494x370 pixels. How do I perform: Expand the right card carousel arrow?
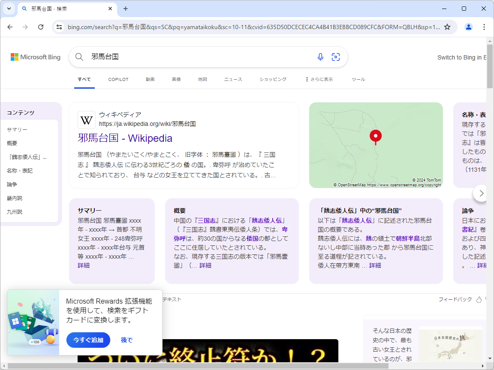pos(481,193)
